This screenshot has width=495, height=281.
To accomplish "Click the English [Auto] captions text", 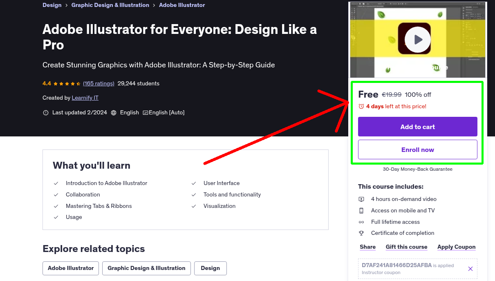I will [x=167, y=113].
